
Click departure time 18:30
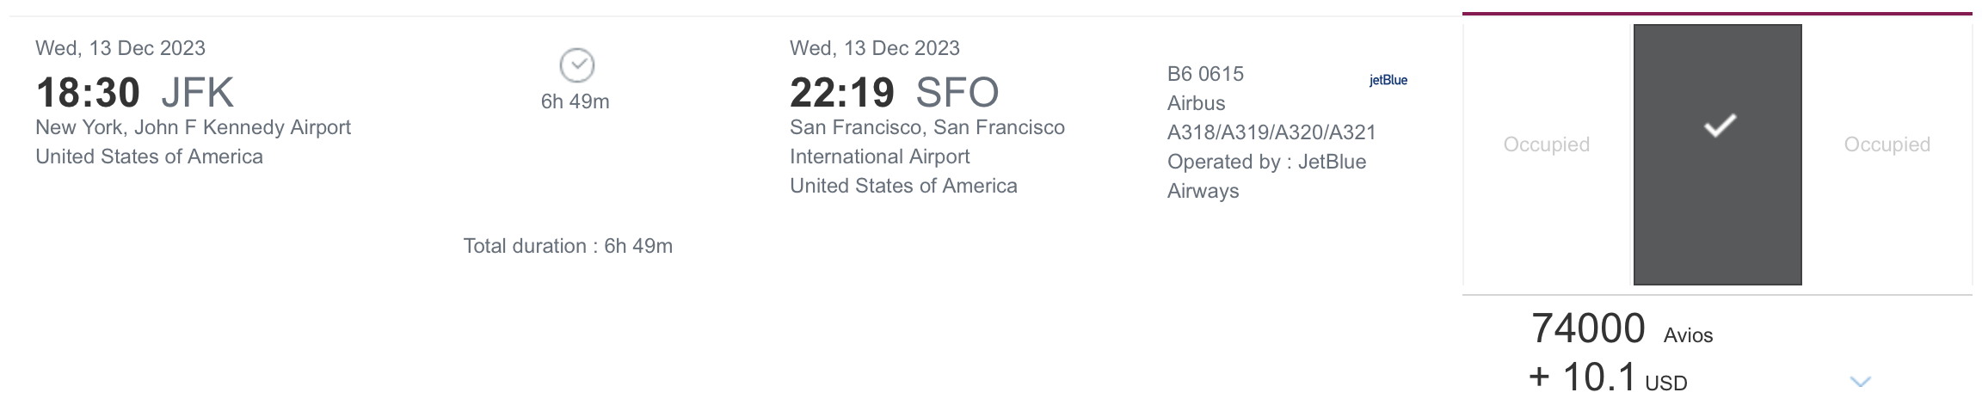(88, 92)
